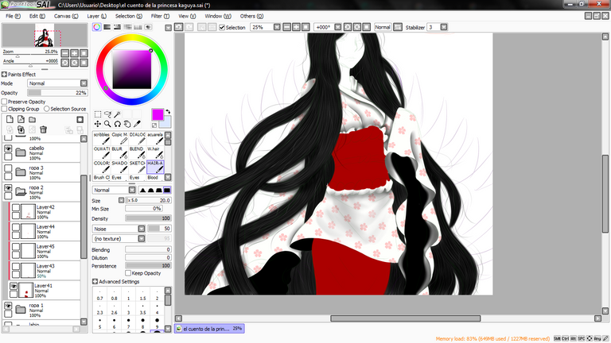Open the Selection menu
Screen dimensions: 611x343
tap(129, 16)
